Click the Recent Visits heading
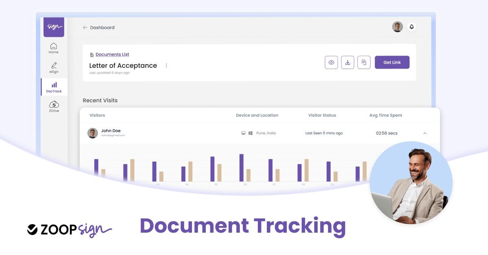Viewport: 488px width, 255px height. [x=100, y=100]
